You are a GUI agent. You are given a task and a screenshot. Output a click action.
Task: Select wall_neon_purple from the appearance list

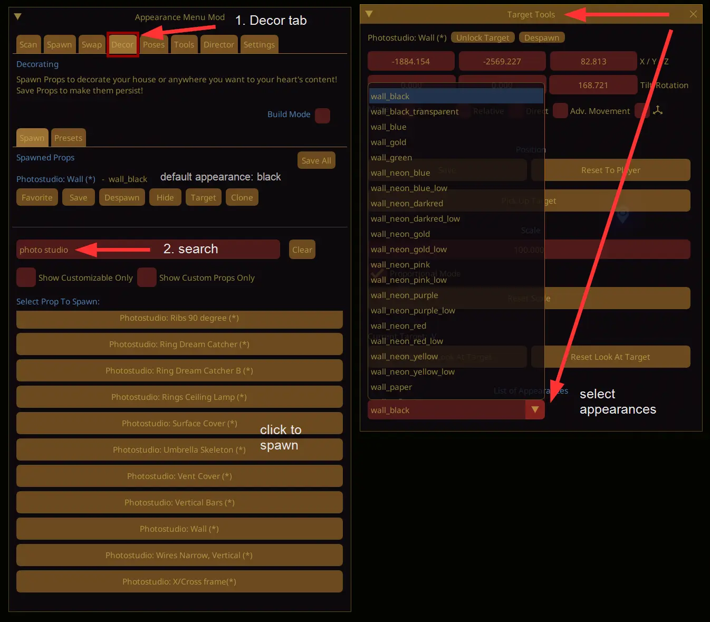pos(456,295)
